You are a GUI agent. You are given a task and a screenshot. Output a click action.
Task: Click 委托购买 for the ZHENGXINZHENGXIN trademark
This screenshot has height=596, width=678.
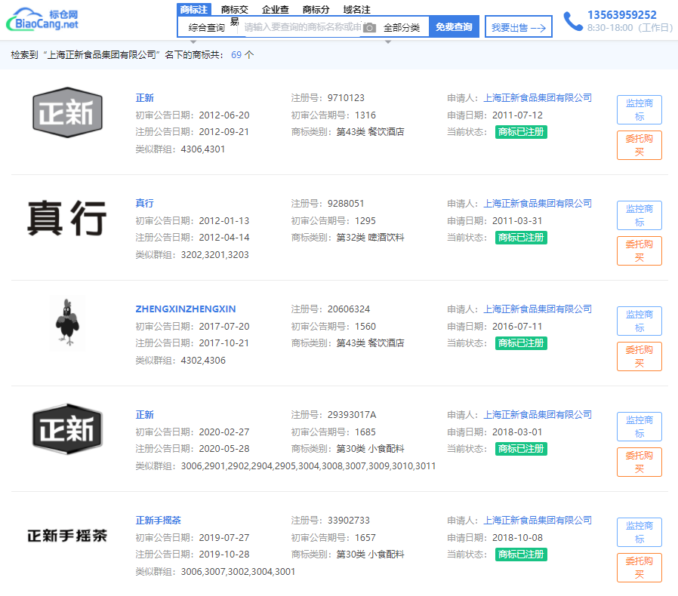(639, 356)
